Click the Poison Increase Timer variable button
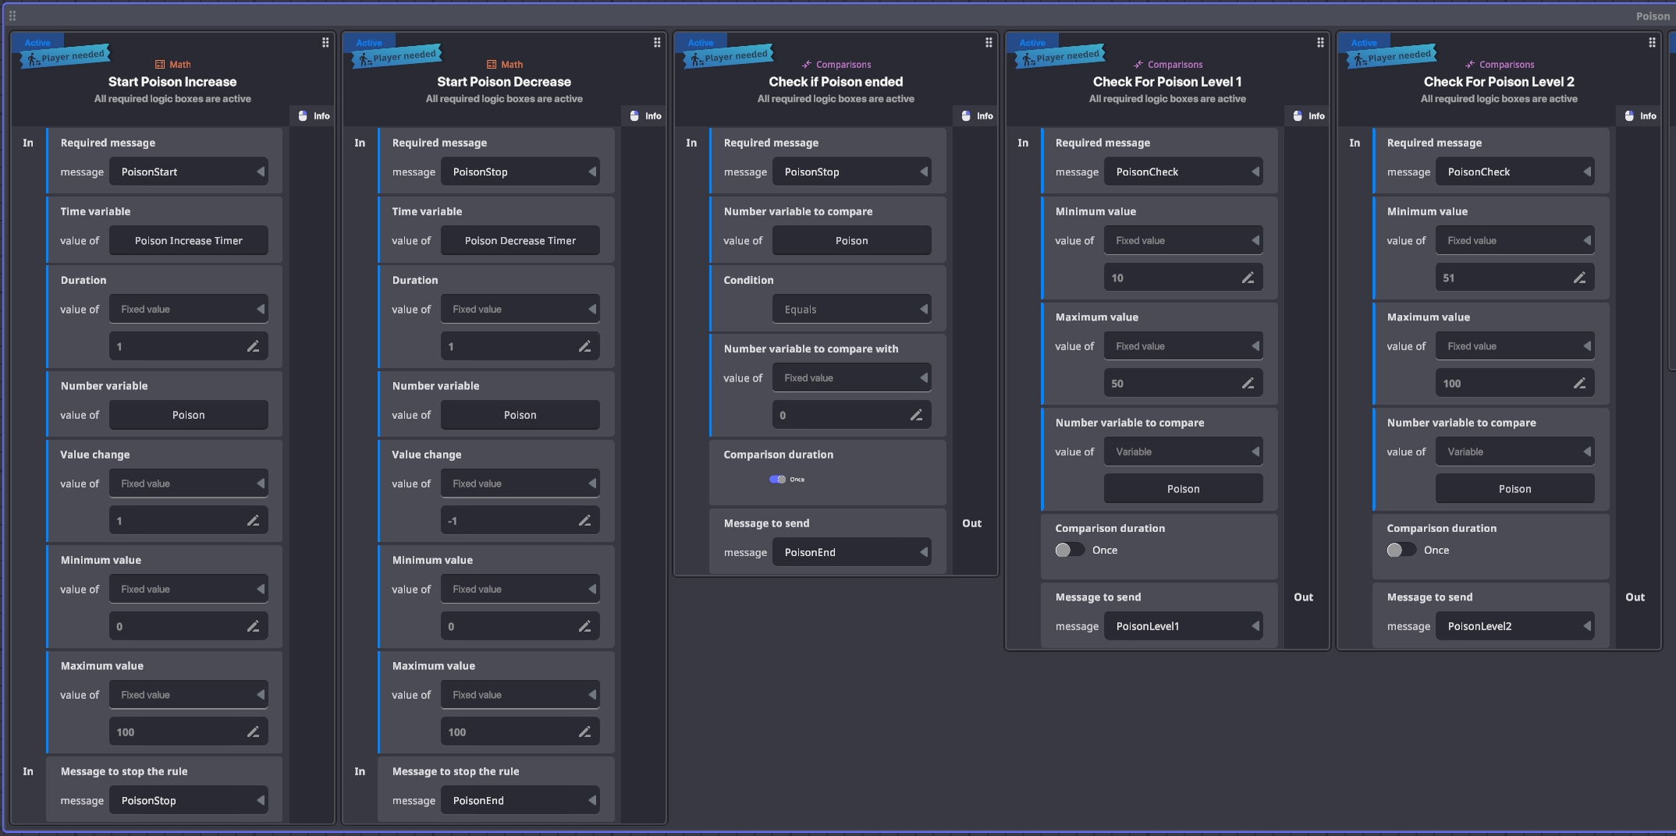Viewport: 1676px width, 836px height. (x=189, y=241)
